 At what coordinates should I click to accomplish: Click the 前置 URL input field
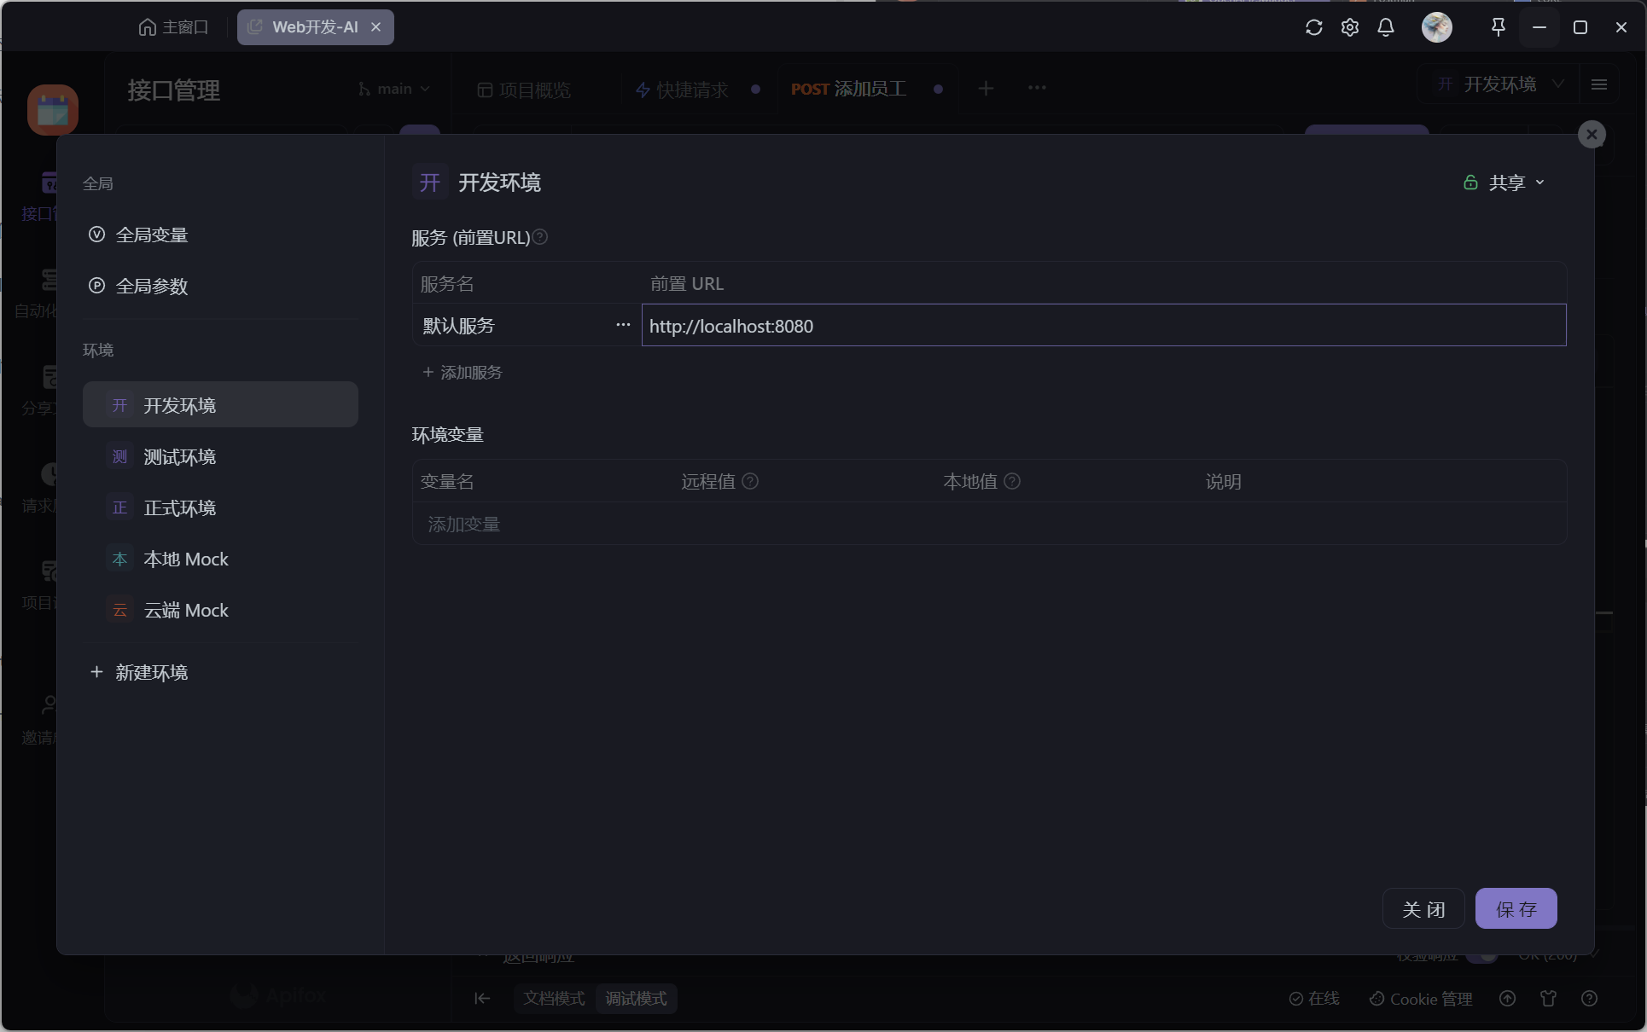[x=1103, y=326]
